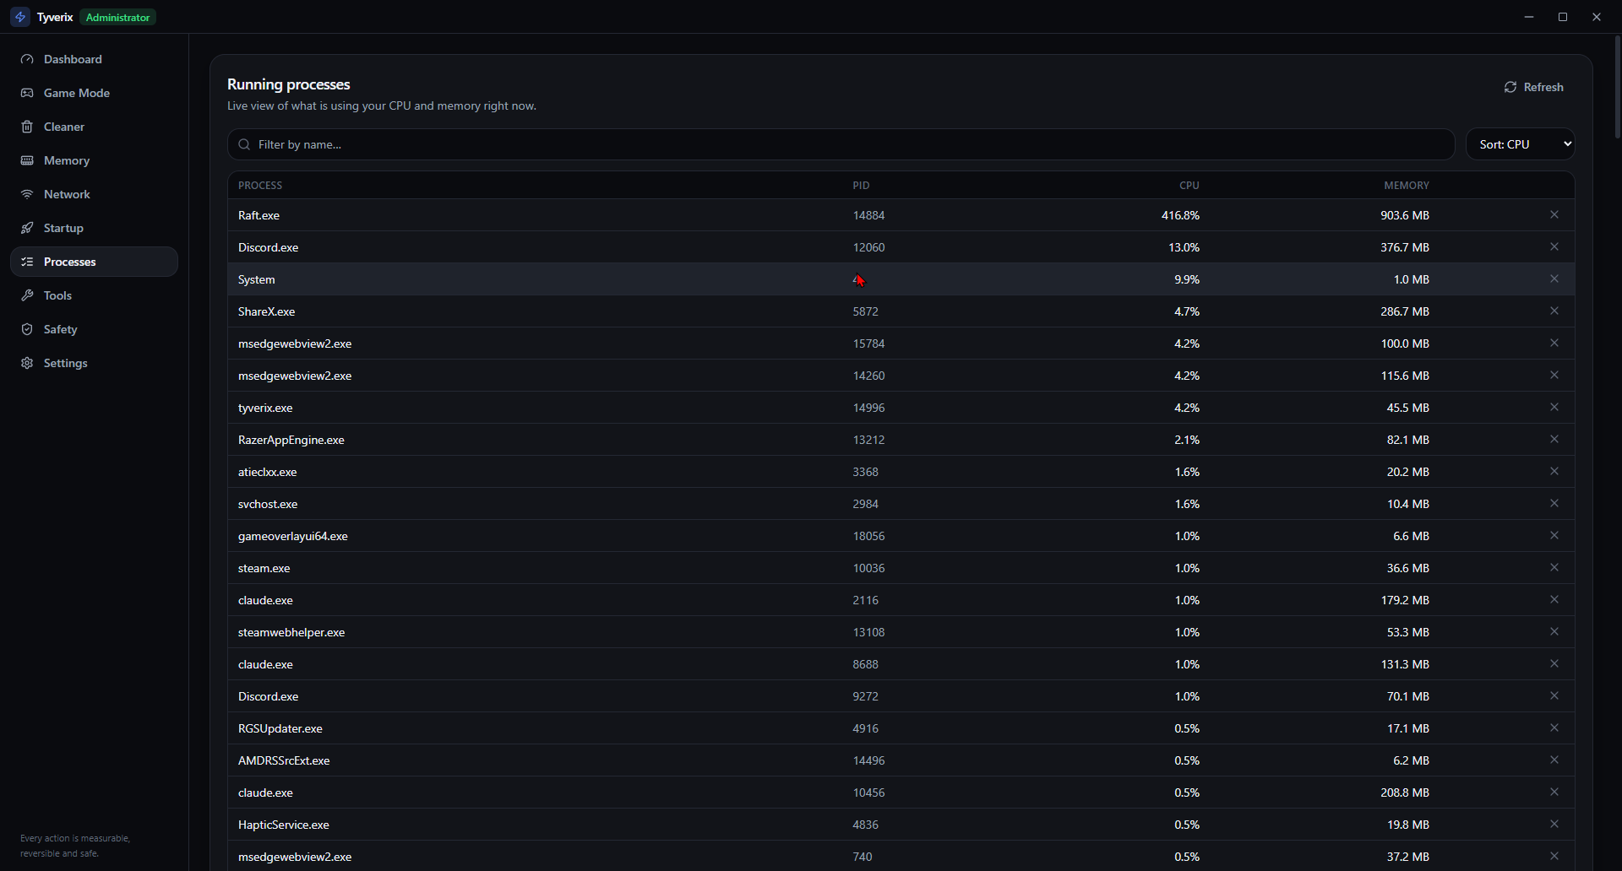
Task: Refresh the running processes list
Action: pyautogui.click(x=1533, y=87)
